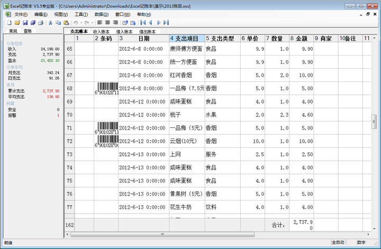Viewport: 381px width, 249px height.
Task: Click the Print toolbar icon
Action: [x=41, y=23]
